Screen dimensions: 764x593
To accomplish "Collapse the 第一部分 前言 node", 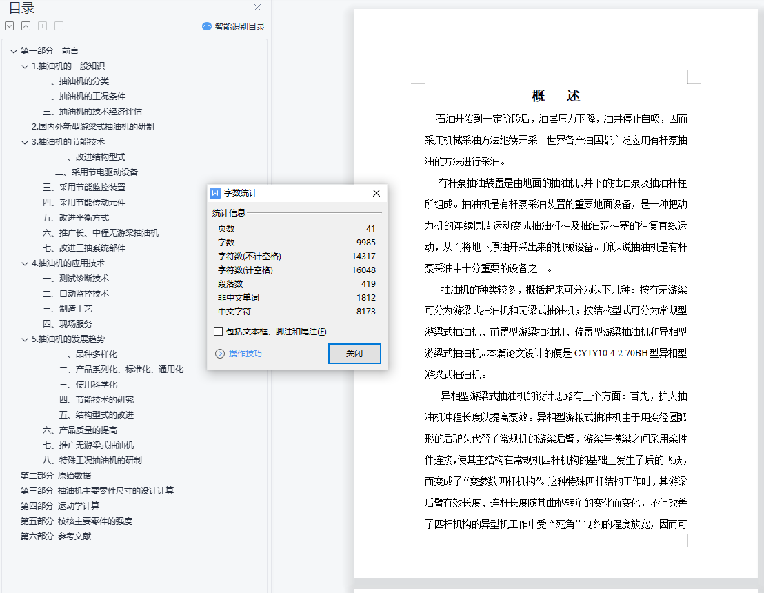I will pos(14,51).
